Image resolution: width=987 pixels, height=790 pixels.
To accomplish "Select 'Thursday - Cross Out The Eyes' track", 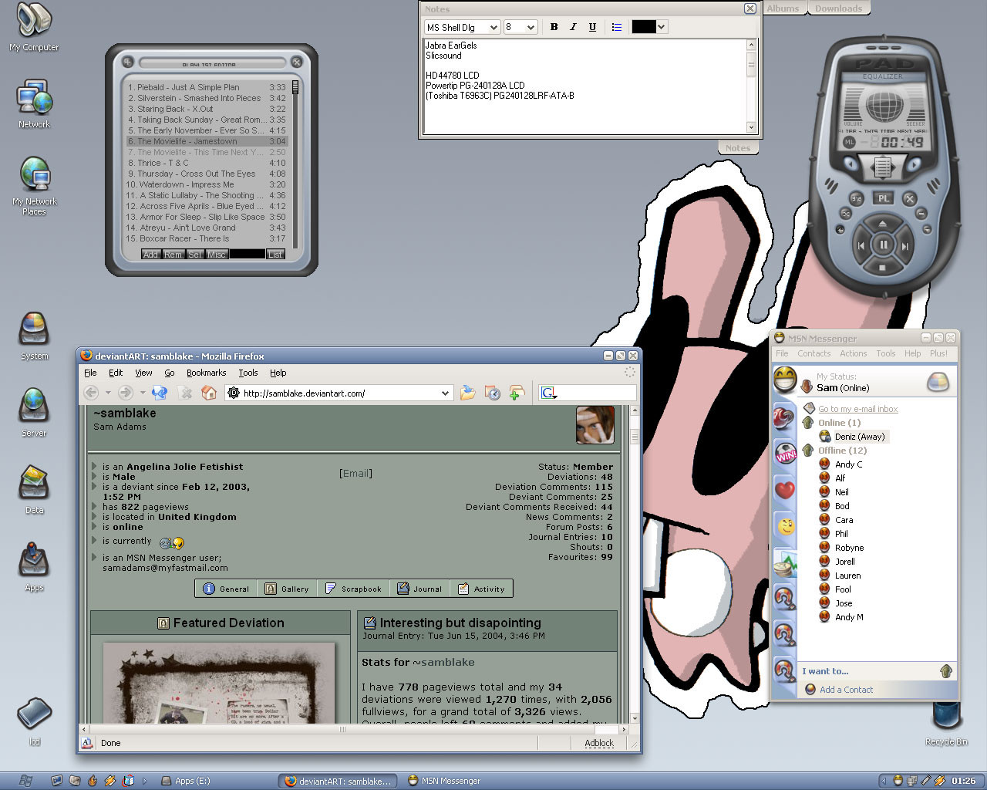I will coord(207,174).
